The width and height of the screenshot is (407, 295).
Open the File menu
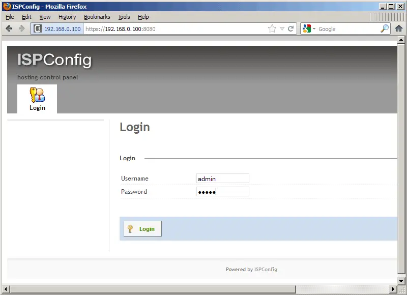tap(10, 17)
